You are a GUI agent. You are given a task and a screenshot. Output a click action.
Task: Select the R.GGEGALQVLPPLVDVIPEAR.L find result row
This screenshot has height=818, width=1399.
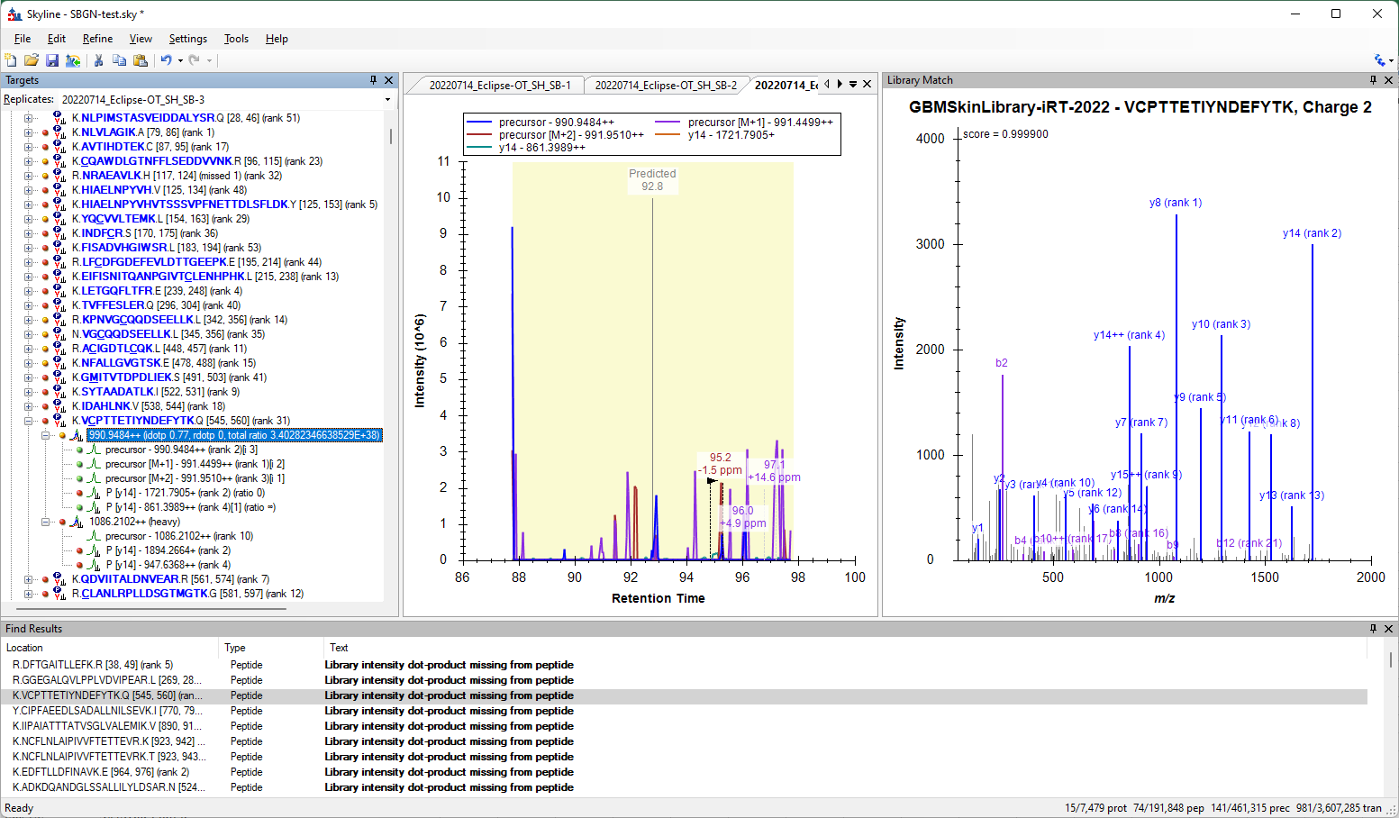(106, 680)
